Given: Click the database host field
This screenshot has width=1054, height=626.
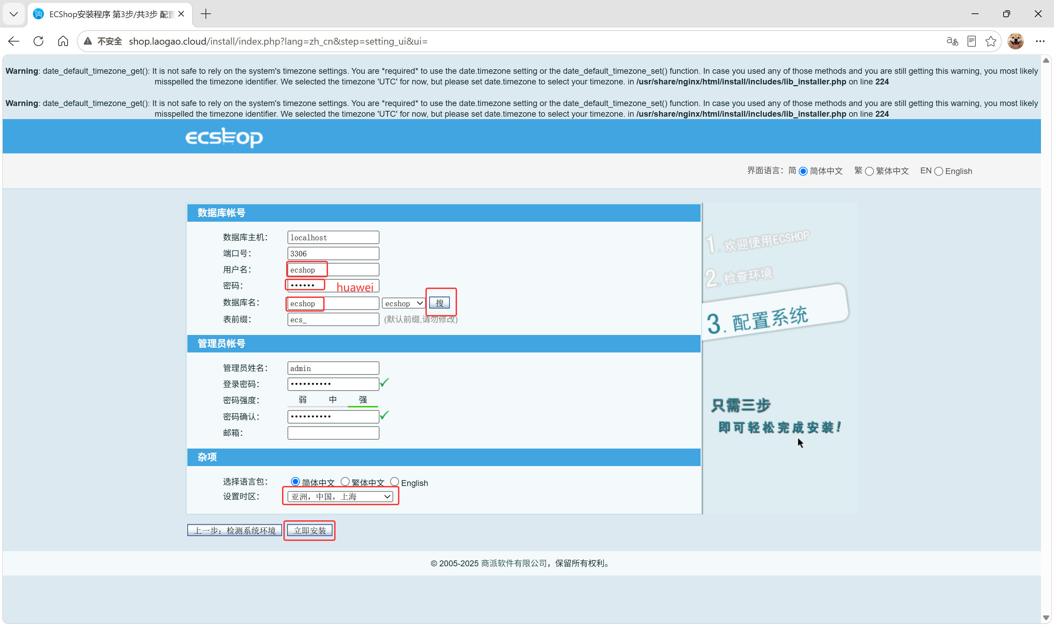Looking at the screenshot, I should [333, 237].
